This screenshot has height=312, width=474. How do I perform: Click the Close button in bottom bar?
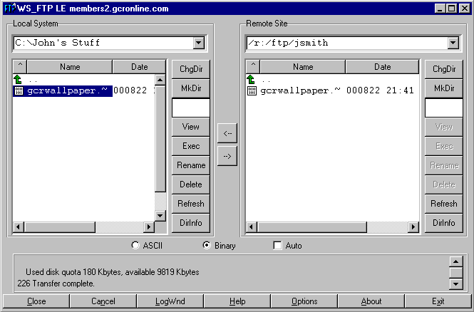36,301
